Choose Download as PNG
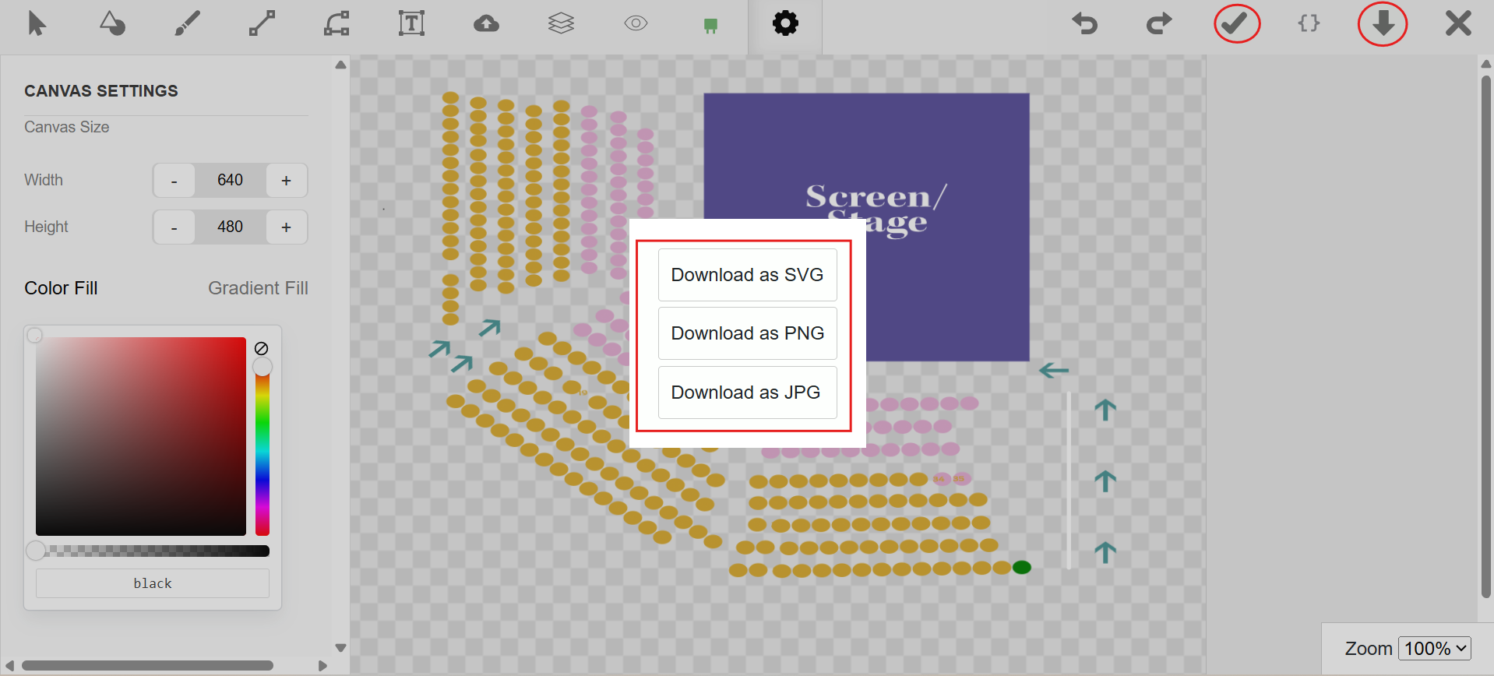This screenshot has width=1494, height=676. pos(747,333)
